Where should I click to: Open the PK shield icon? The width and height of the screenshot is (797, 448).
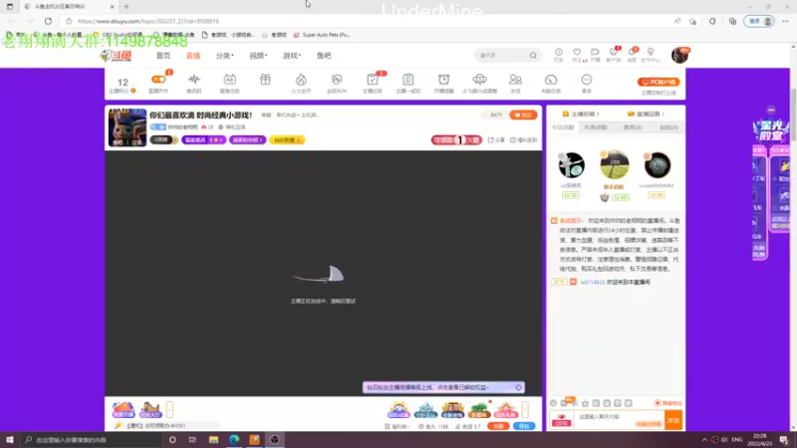pyautogui.click(x=337, y=80)
